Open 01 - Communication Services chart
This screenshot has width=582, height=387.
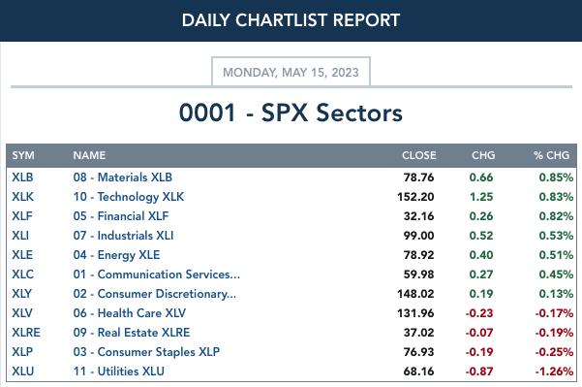point(157,274)
